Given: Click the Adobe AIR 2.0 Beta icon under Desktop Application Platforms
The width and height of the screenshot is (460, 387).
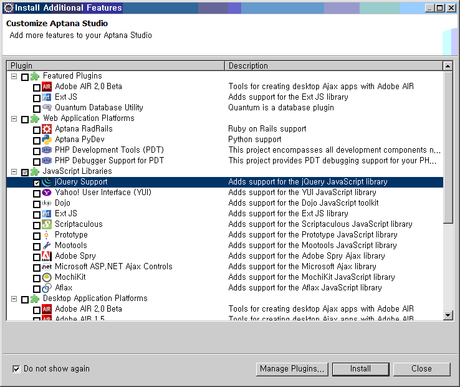Looking at the screenshot, I should (x=47, y=309).
